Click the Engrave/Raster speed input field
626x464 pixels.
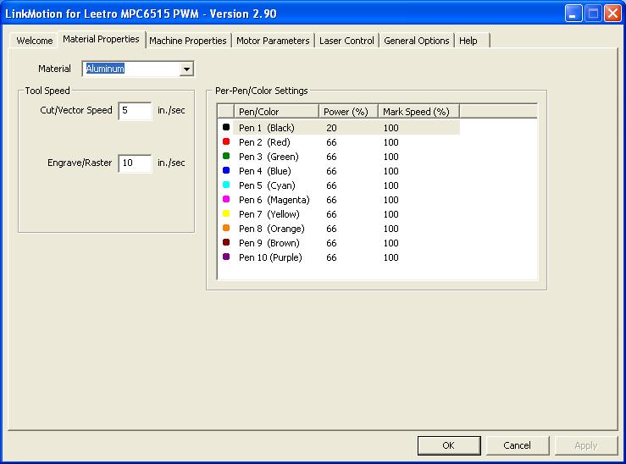135,163
